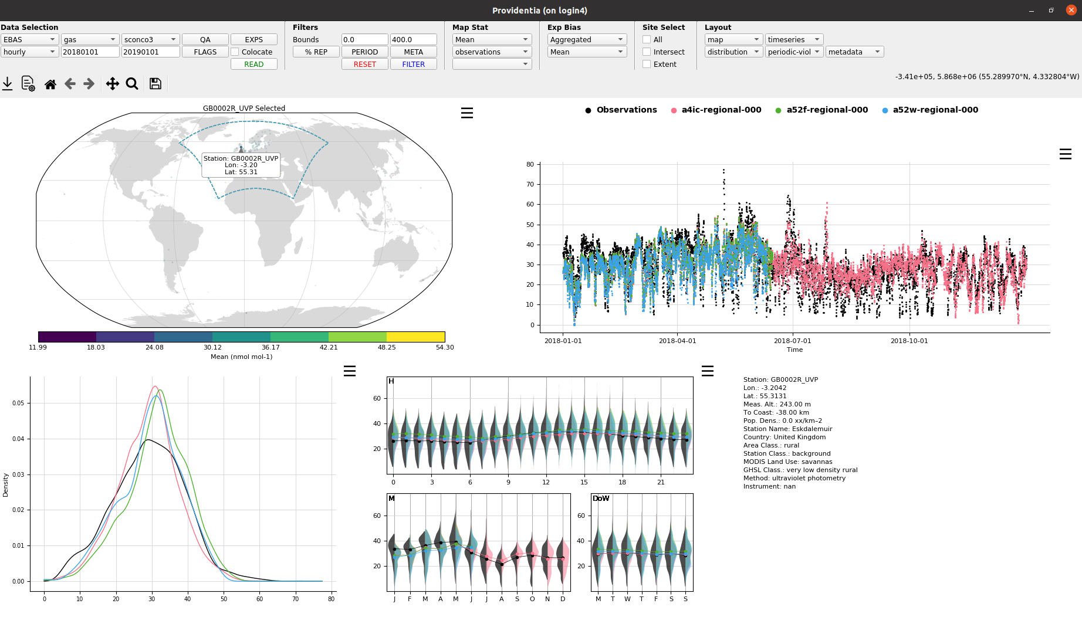Screen dimensions: 1082x617
Task: Go forward using the right arrow icon
Action: click(x=89, y=84)
